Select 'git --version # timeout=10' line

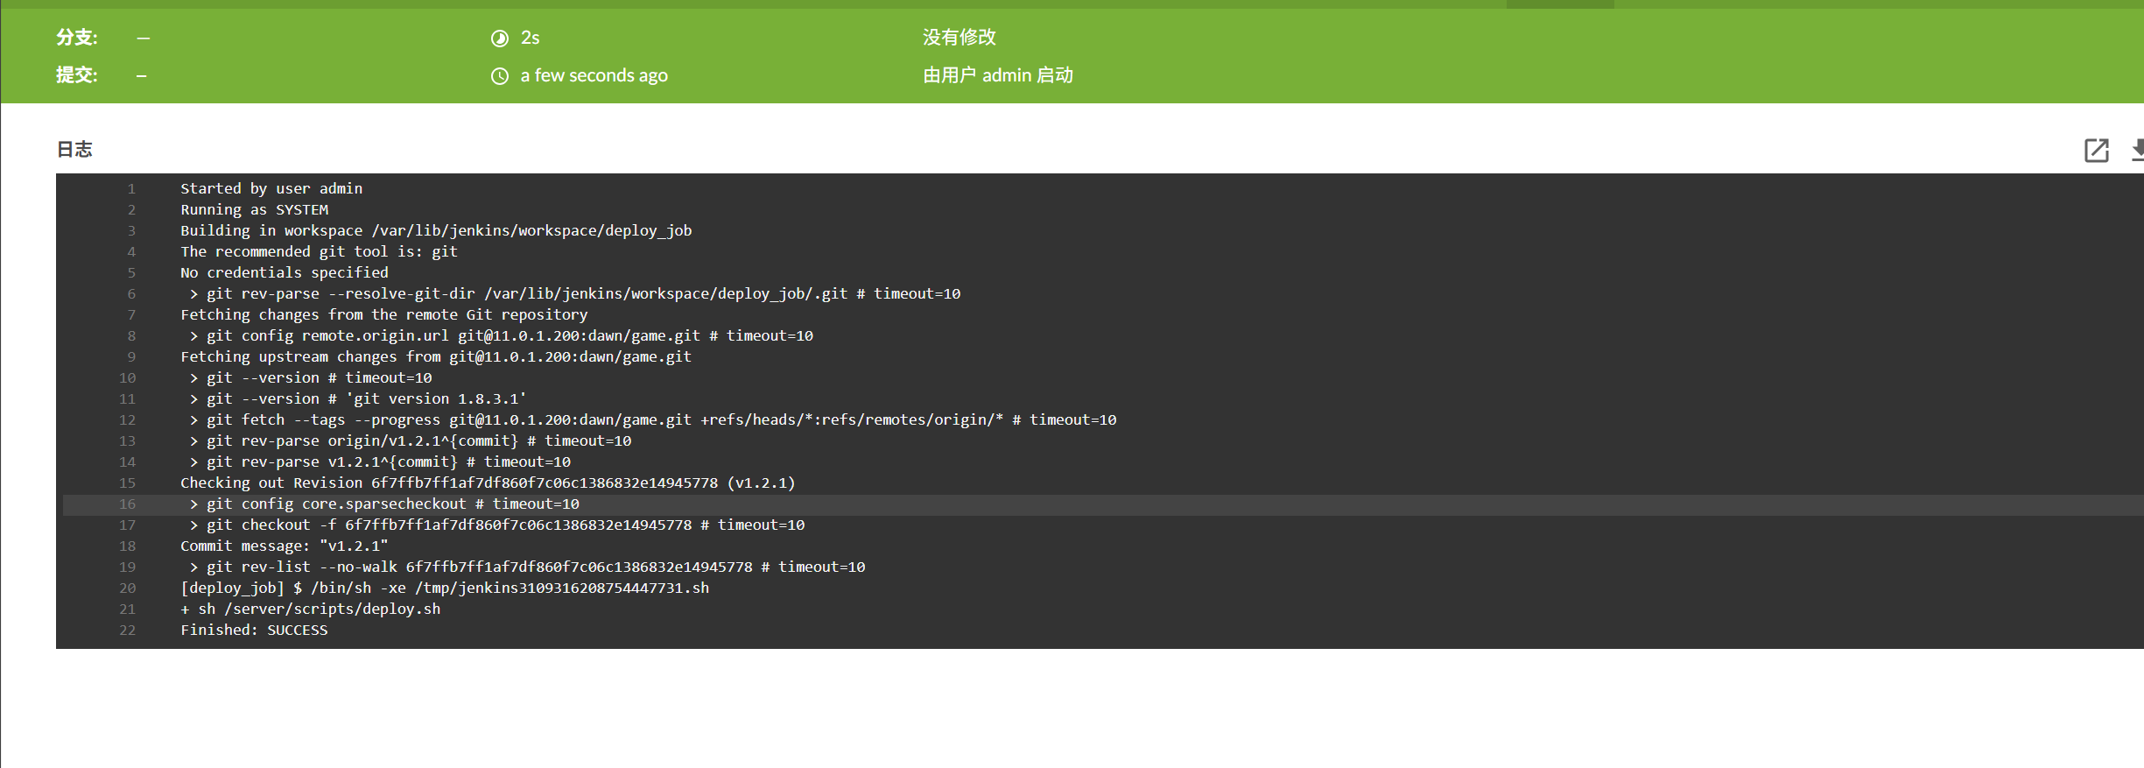pos(311,377)
